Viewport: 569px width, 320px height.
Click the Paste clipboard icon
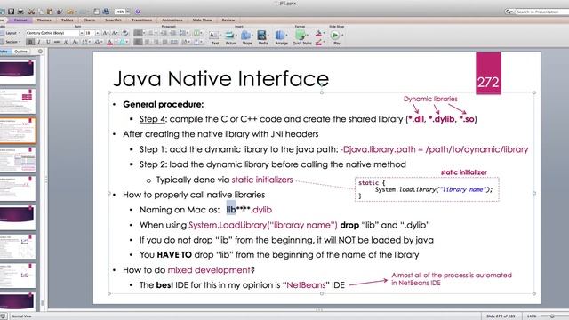point(50,12)
